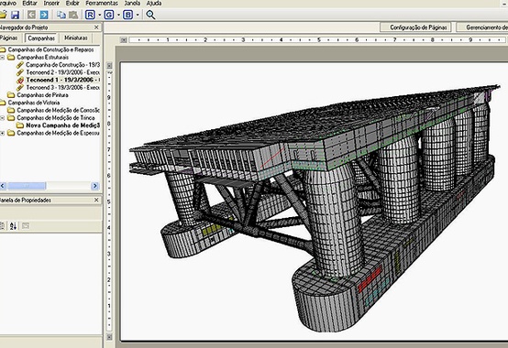Open the dropdown arrow next to R

pyautogui.click(x=99, y=15)
